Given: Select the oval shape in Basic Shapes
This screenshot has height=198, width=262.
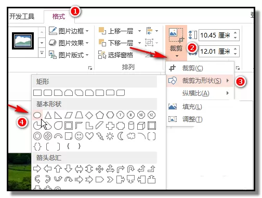Looking at the screenshot, I should [x=37, y=115].
